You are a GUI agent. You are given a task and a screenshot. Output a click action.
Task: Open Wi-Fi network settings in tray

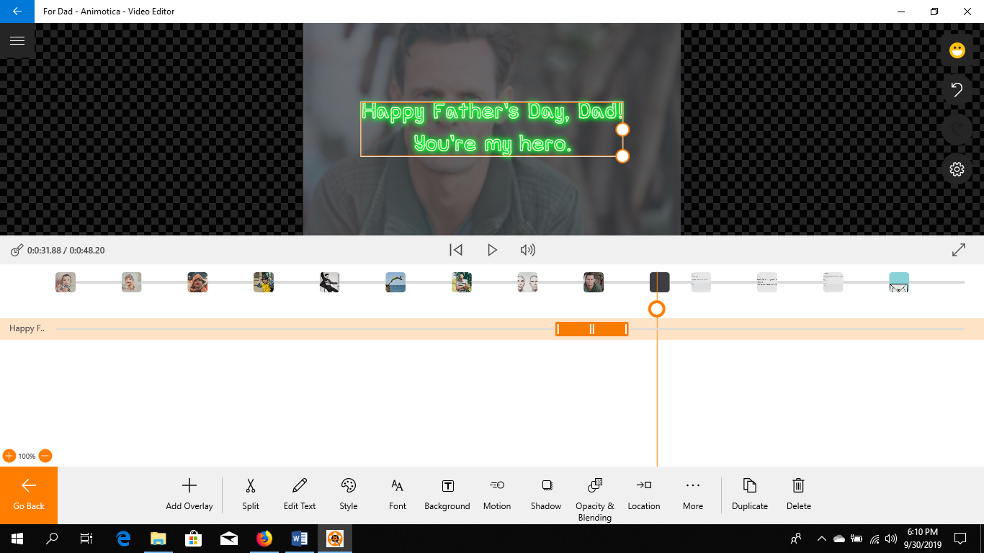coord(875,539)
